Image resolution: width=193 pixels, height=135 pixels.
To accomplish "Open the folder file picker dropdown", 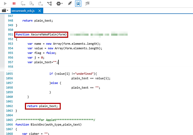I will click(x=5, y=10).
